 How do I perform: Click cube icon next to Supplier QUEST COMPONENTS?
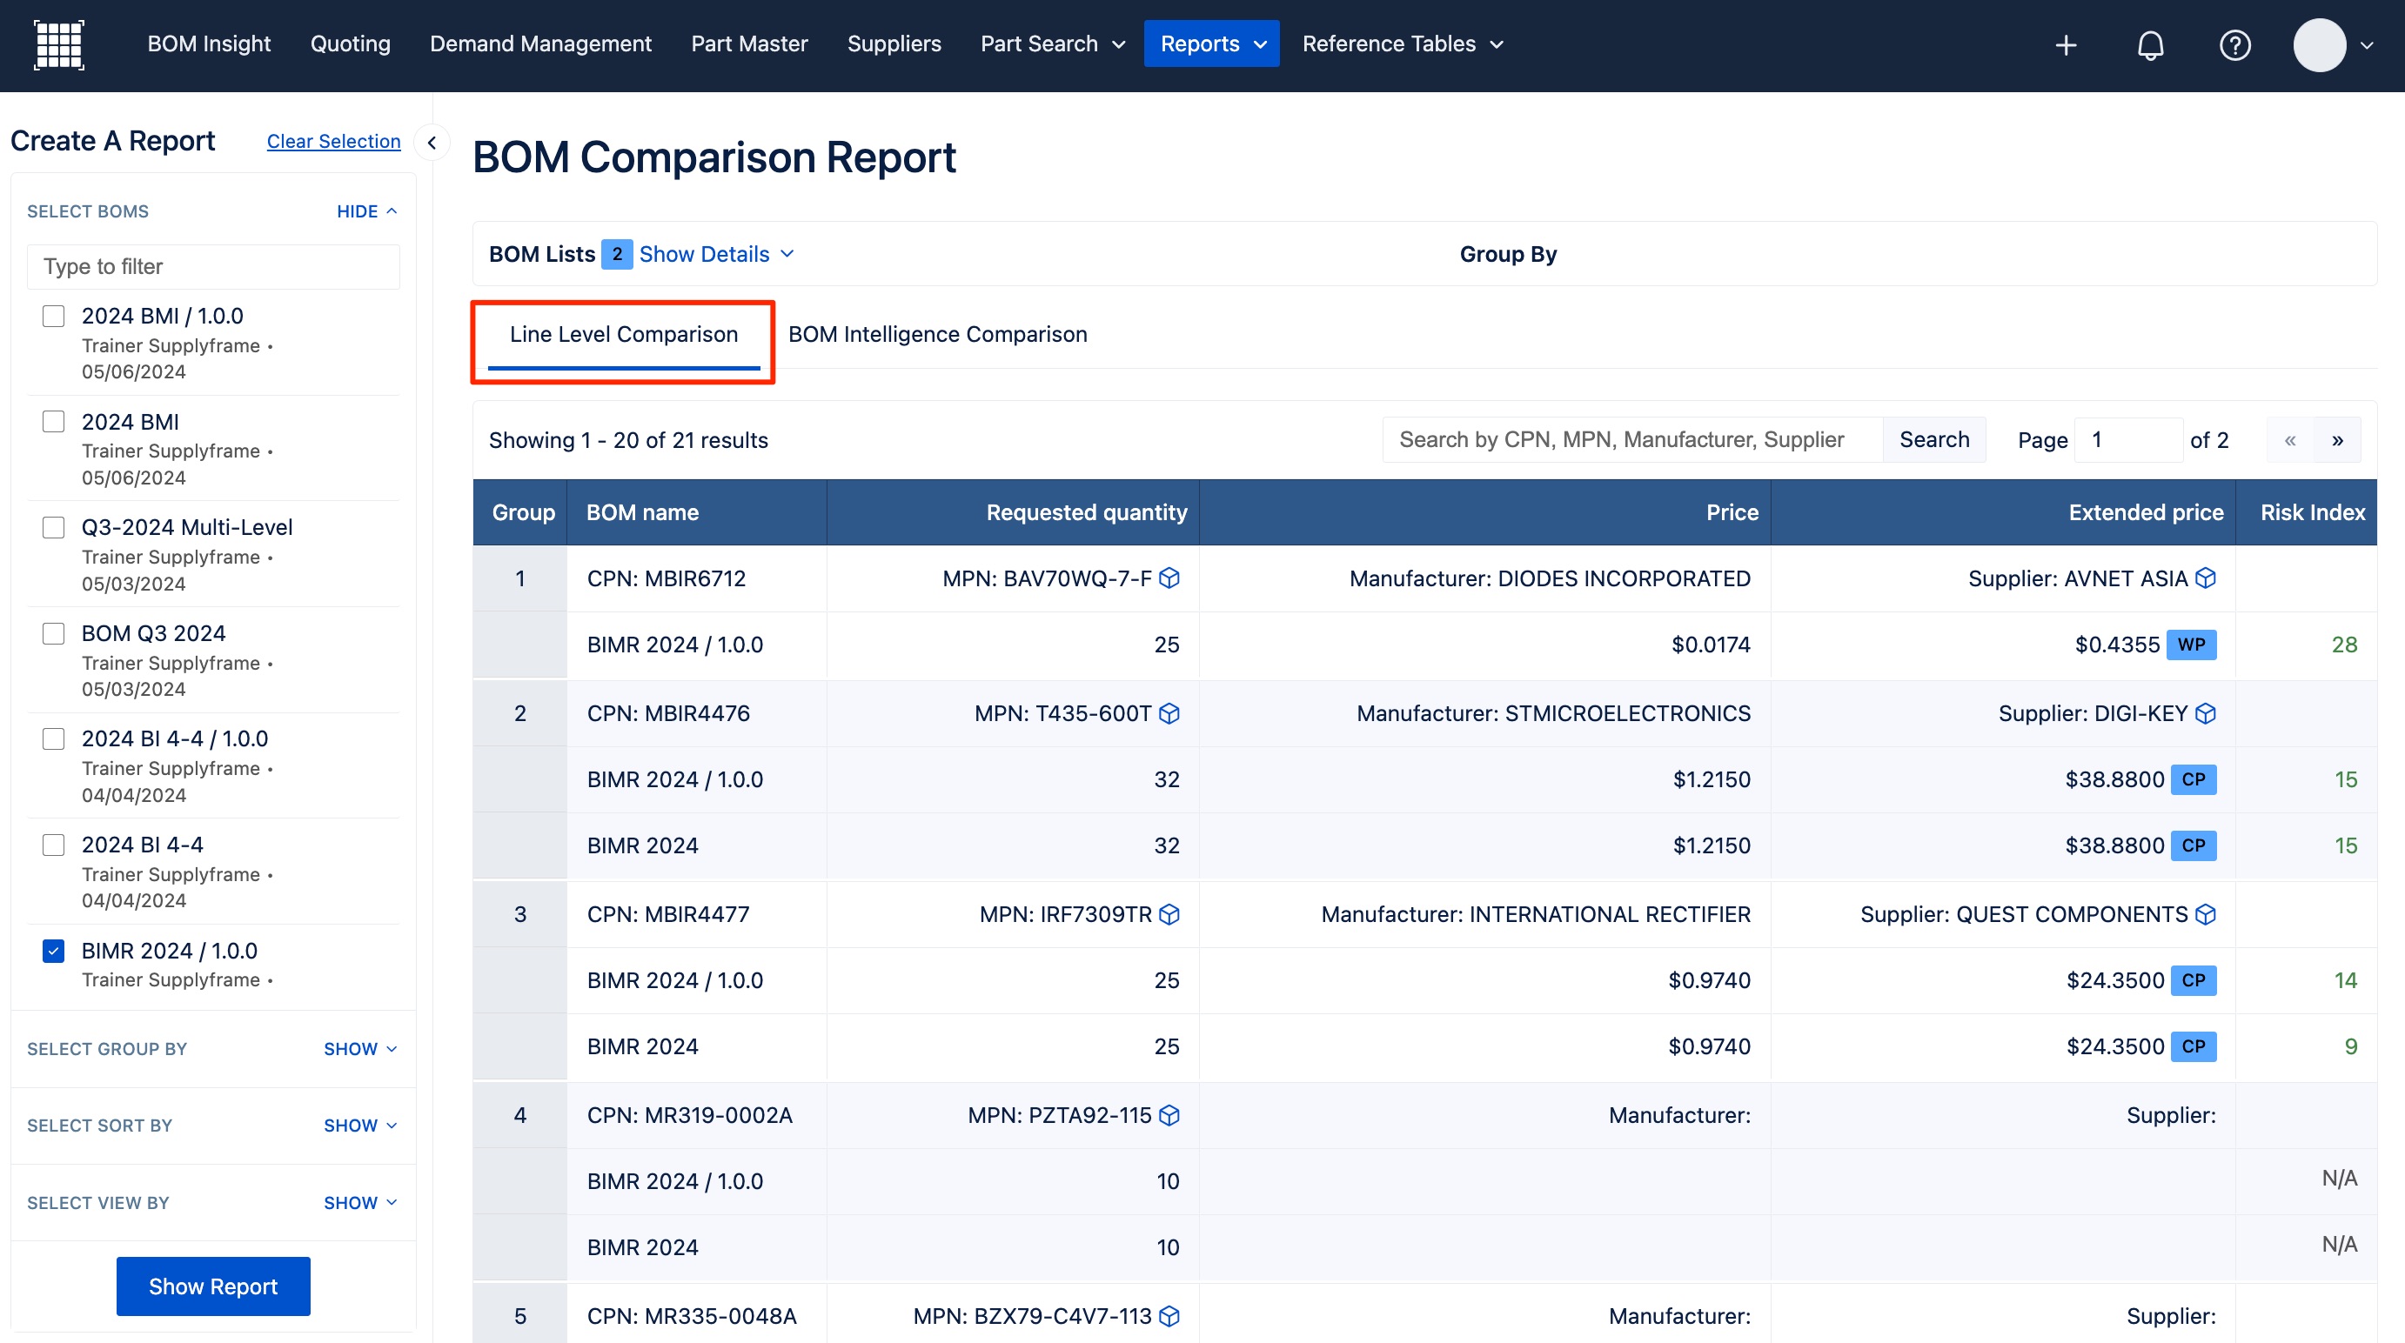click(2205, 915)
